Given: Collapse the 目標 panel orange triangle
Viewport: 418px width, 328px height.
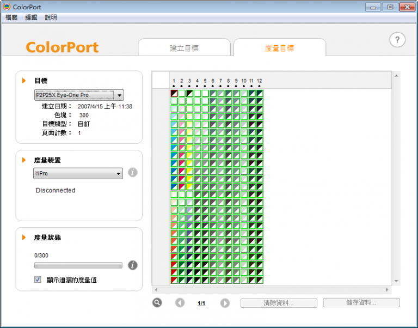Looking at the screenshot, I should tap(24, 81).
